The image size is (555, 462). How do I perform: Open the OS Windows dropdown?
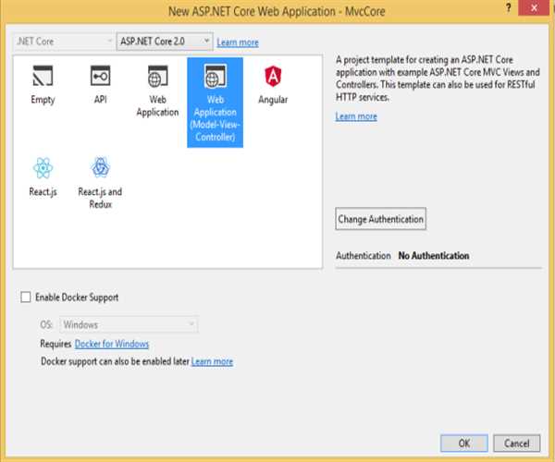pyautogui.click(x=129, y=325)
